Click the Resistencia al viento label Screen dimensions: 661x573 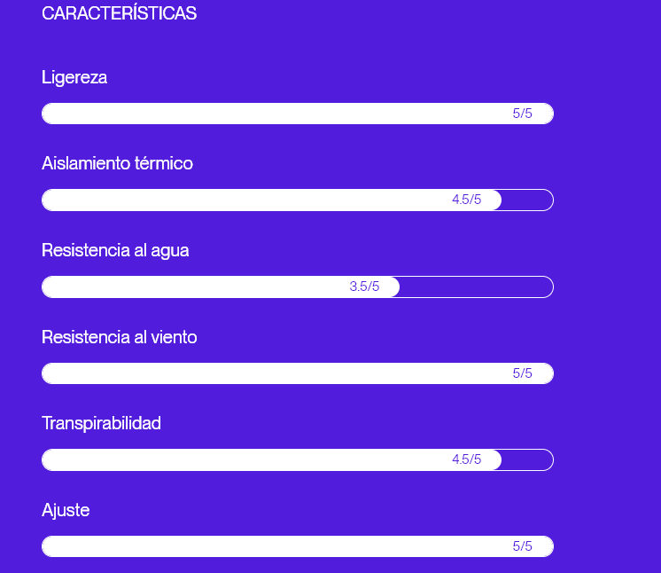click(x=119, y=337)
